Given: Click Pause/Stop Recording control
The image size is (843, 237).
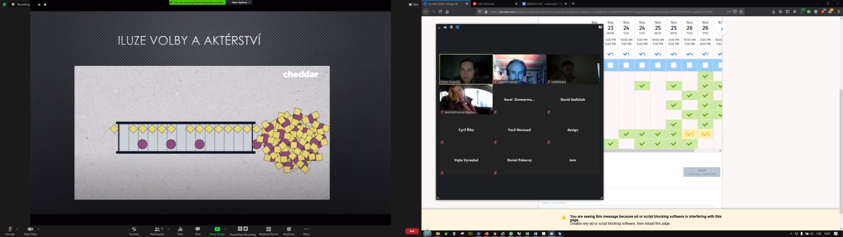Looking at the screenshot, I should point(243,229).
